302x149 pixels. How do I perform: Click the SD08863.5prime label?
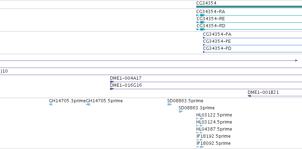click(185, 101)
